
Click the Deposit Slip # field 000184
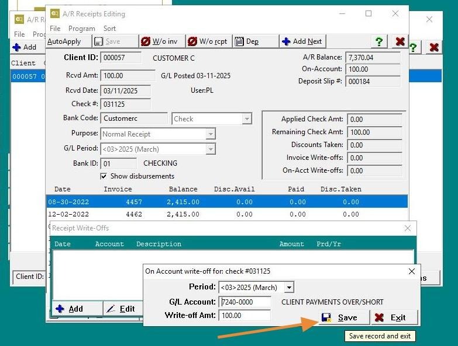click(373, 82)
